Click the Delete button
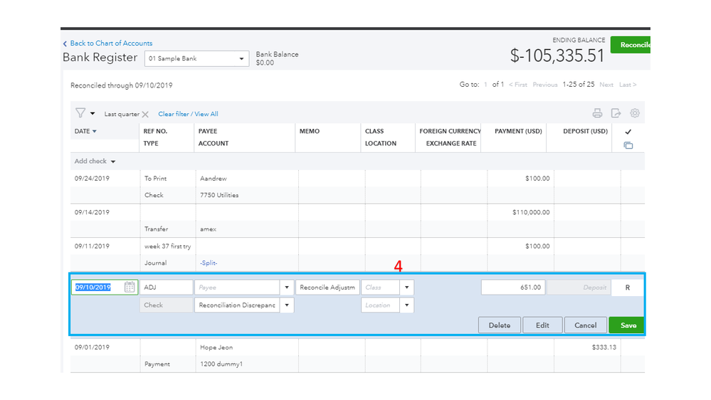 coord(499,325)
